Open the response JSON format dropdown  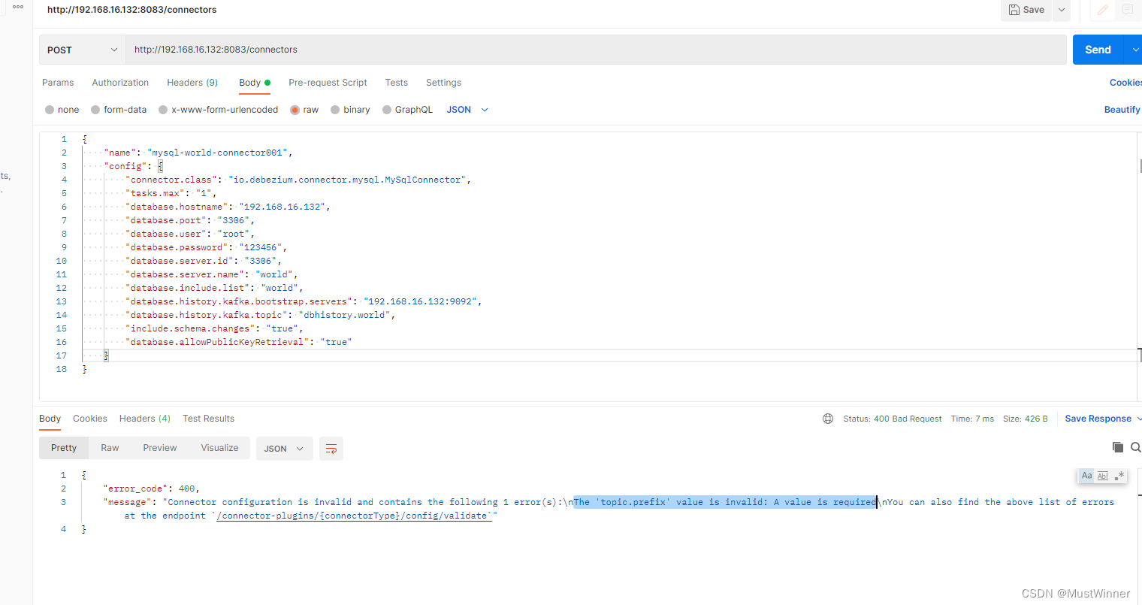(x=284, y=449)
